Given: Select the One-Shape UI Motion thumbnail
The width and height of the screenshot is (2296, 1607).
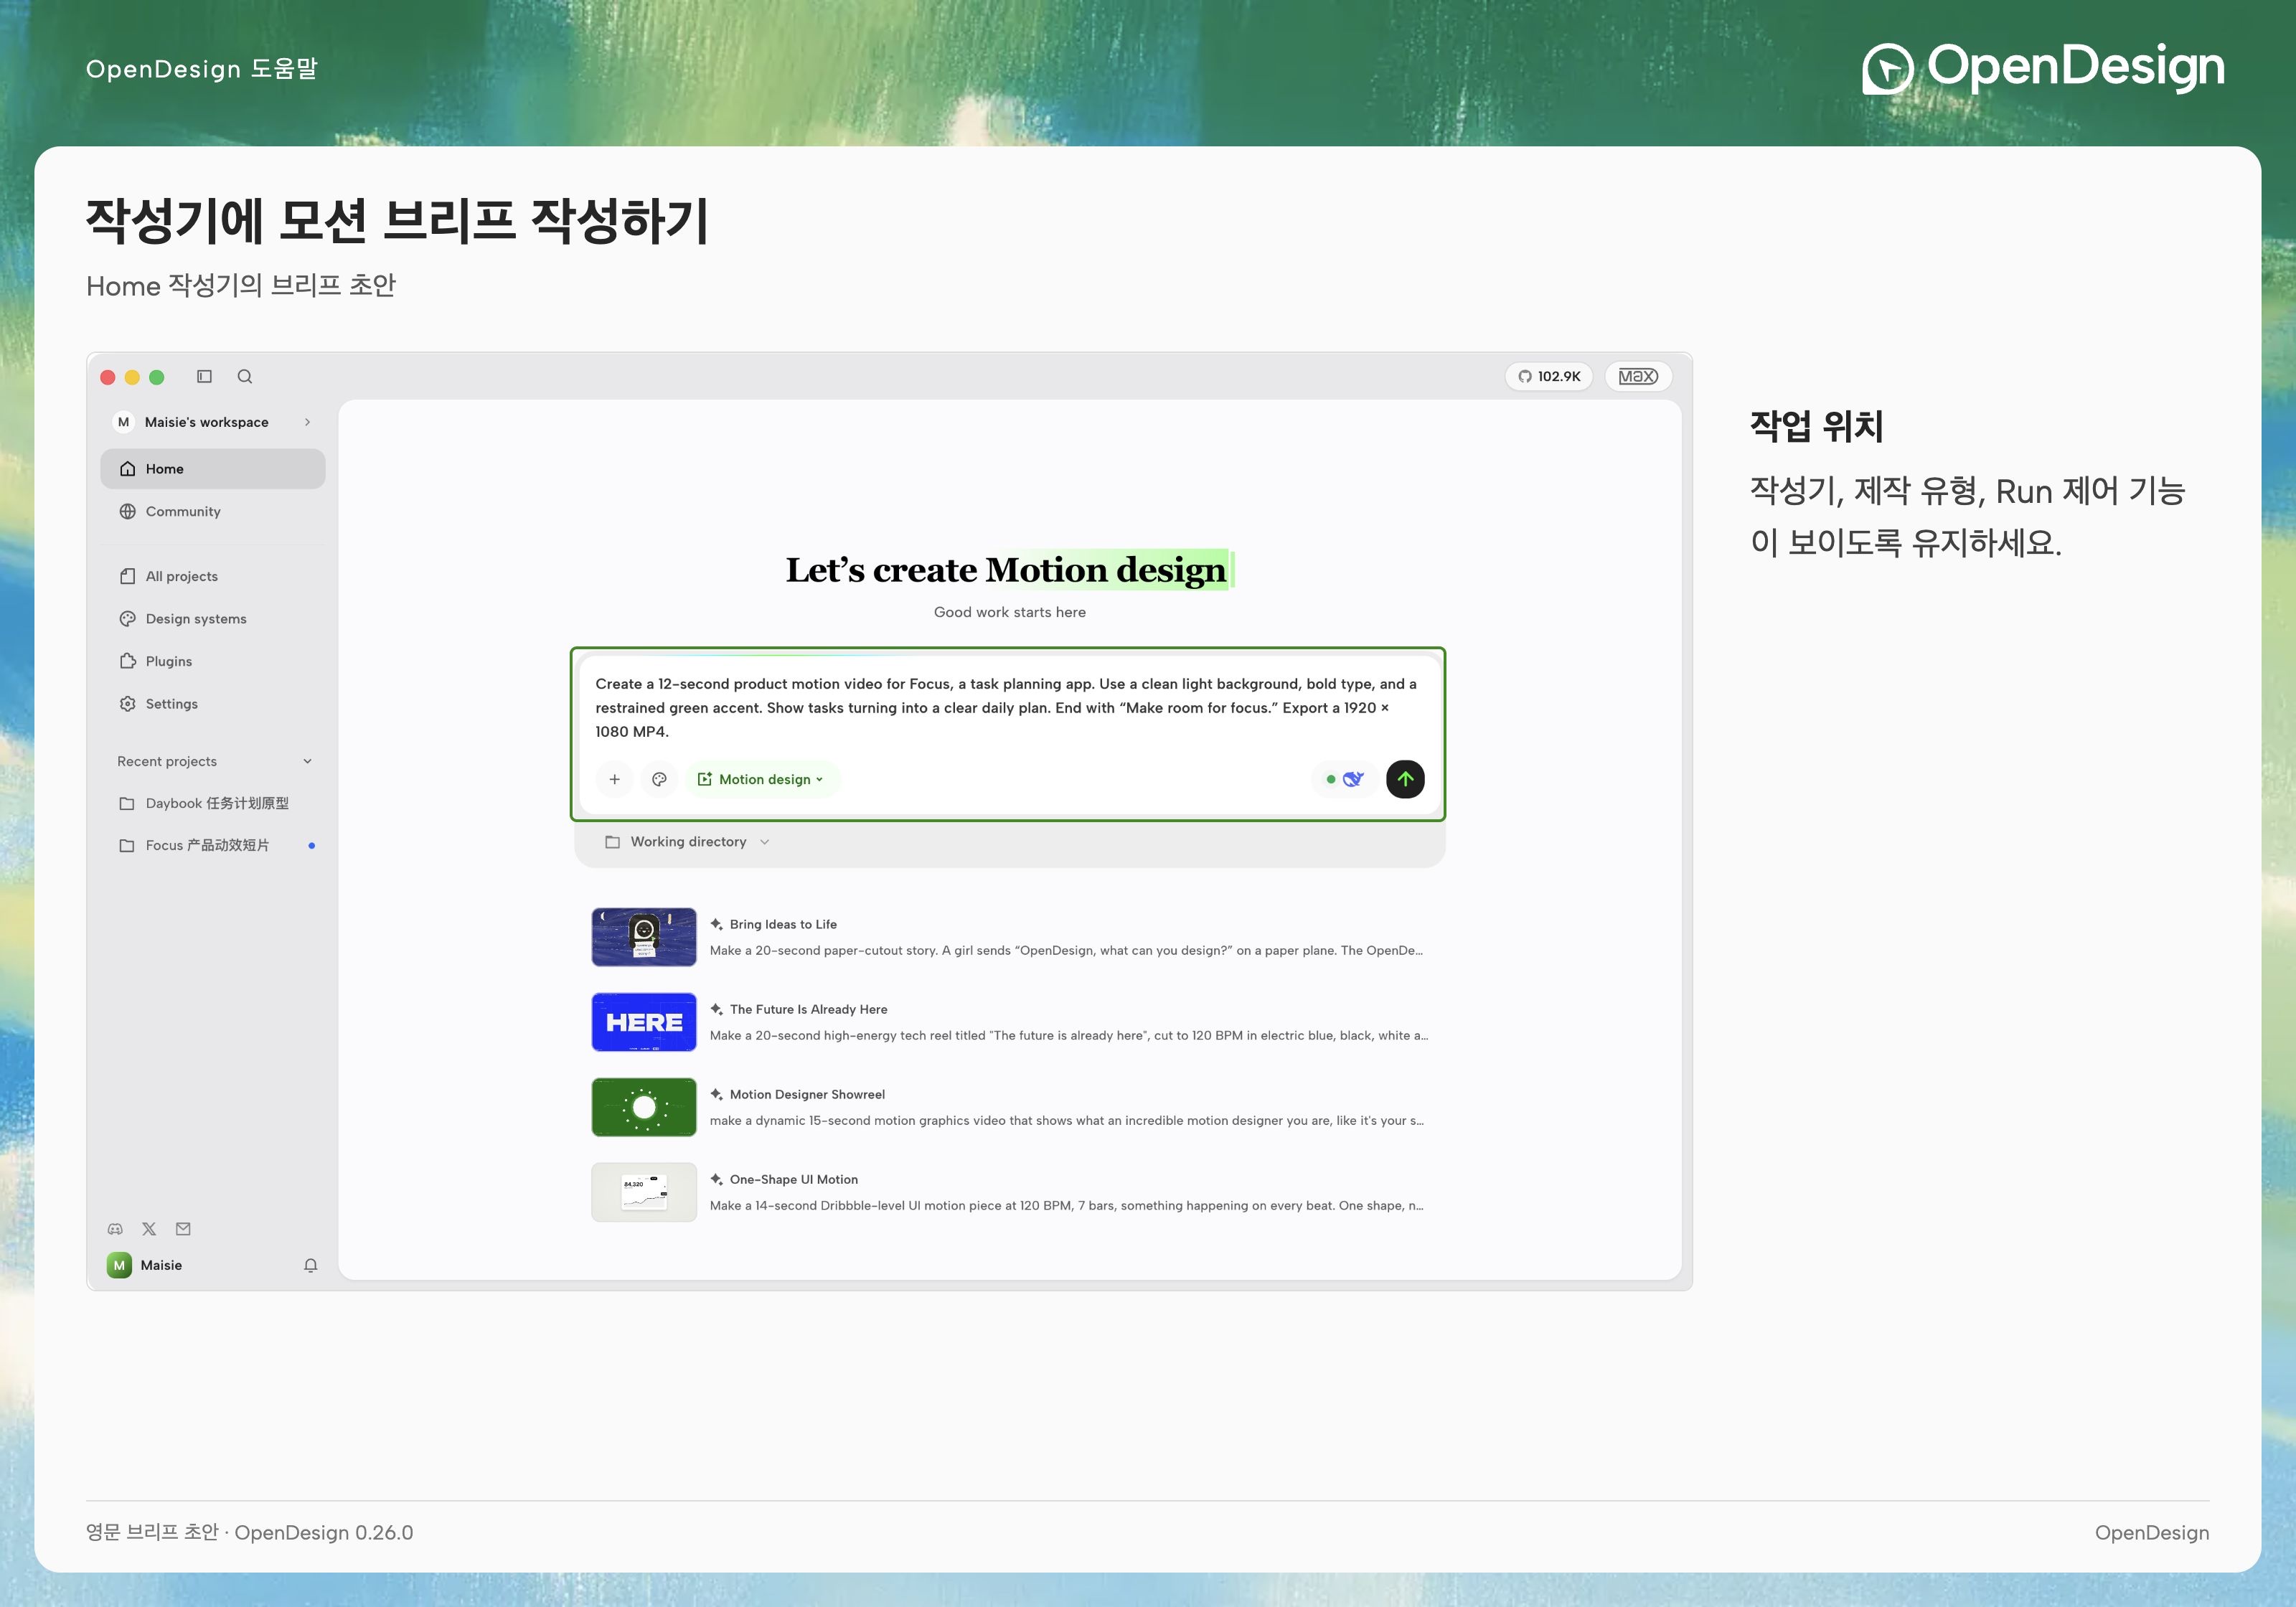Looking at the screenshot, I should [644, 1192].
